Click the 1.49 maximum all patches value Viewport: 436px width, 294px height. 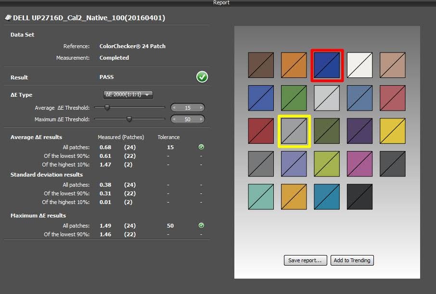click(105, 226)
